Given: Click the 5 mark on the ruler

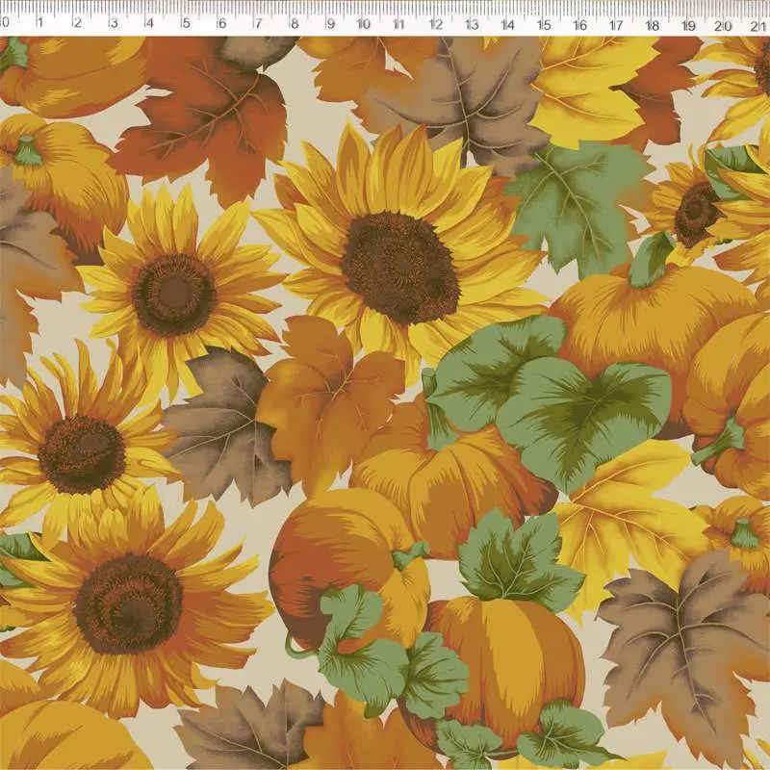Looking at the screenshot, I should click(185, 23).
